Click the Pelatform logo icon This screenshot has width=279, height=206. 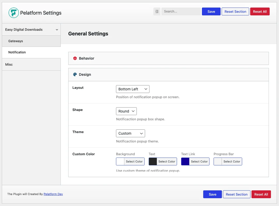point(14,13)
